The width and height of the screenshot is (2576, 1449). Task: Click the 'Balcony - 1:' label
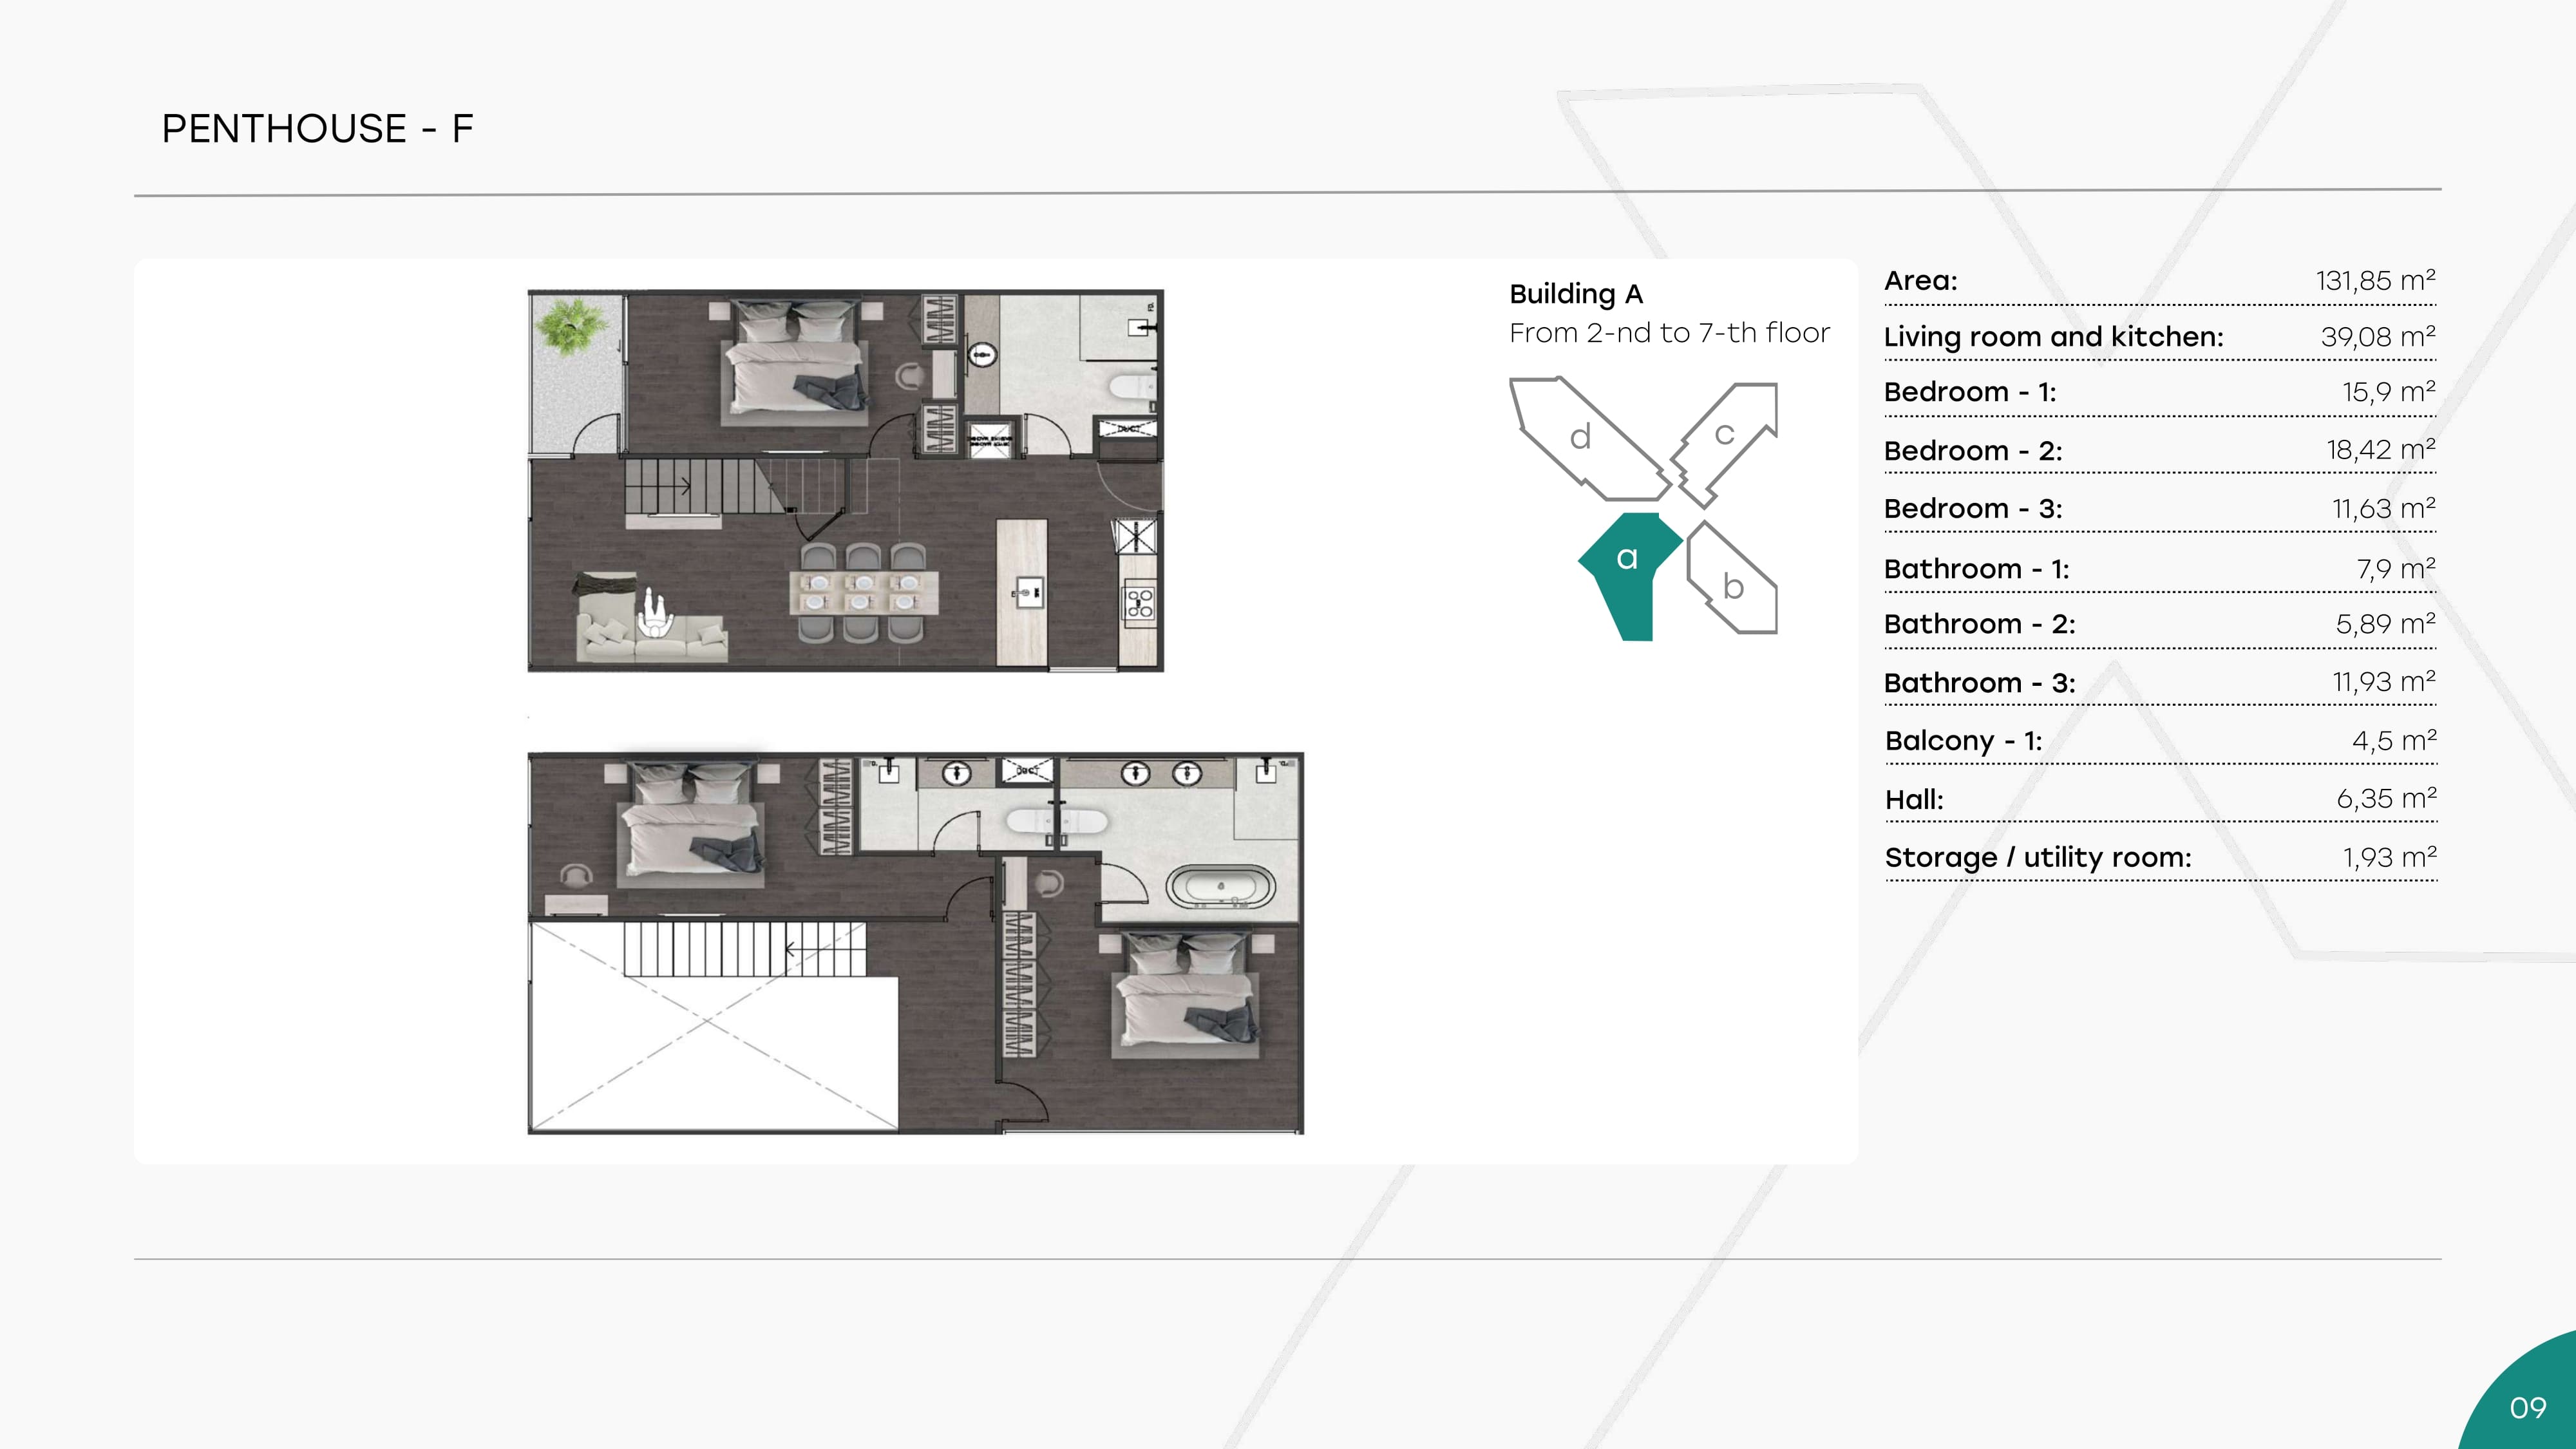pos(1964,741)
